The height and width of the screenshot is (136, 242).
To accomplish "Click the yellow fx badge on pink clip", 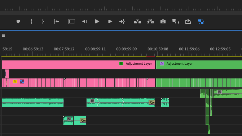I will [x=15, y=81].
